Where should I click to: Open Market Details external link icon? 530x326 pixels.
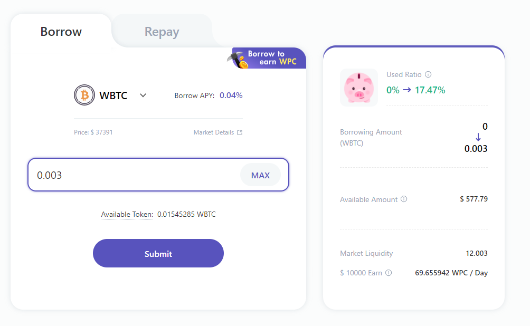tap(240, 132)
